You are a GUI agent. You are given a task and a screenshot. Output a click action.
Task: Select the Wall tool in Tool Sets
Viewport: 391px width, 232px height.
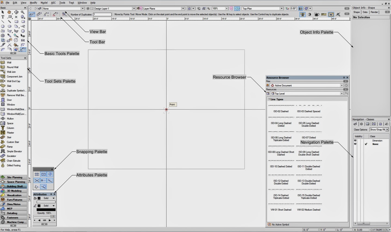[x=9, y=62]
